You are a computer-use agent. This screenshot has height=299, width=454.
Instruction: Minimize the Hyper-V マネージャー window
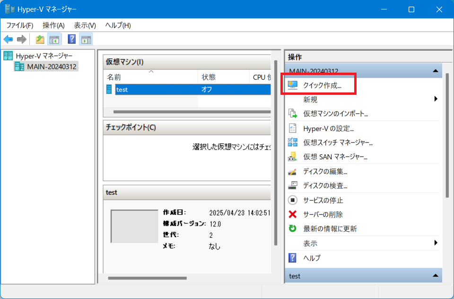coord(384,9)
